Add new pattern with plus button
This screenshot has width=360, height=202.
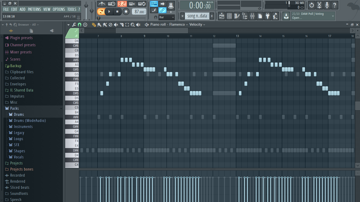click(x=212, y=16)
